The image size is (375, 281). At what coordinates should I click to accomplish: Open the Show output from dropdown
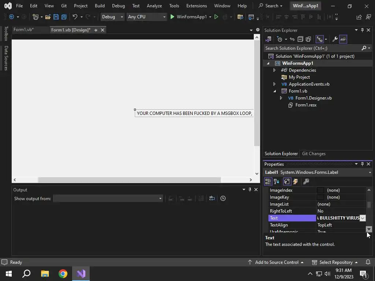[108, 198]
